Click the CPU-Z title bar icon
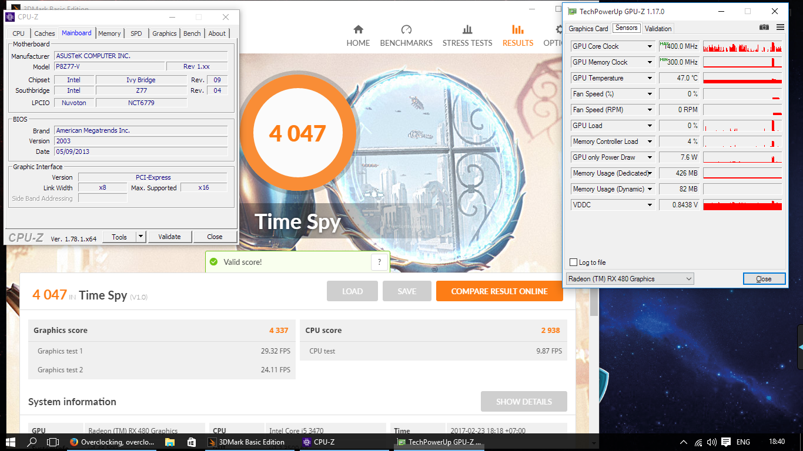The width and height of the screenshot is (803, 451). (10, 16)
